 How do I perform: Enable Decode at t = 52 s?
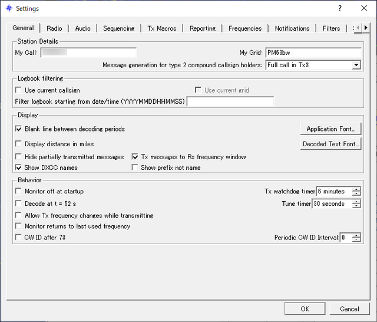18,203
